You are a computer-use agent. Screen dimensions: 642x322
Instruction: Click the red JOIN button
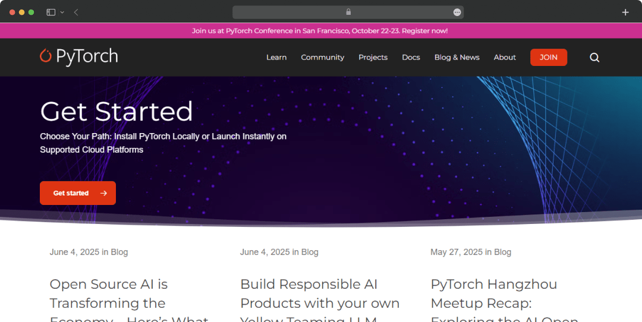click(x=549, y=57)
